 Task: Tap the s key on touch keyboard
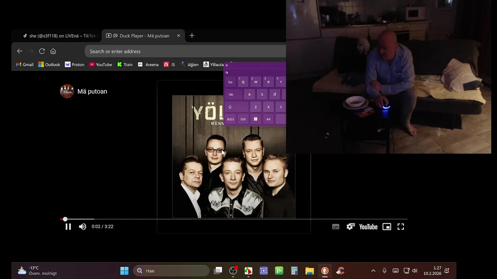[x=262, y=94]
